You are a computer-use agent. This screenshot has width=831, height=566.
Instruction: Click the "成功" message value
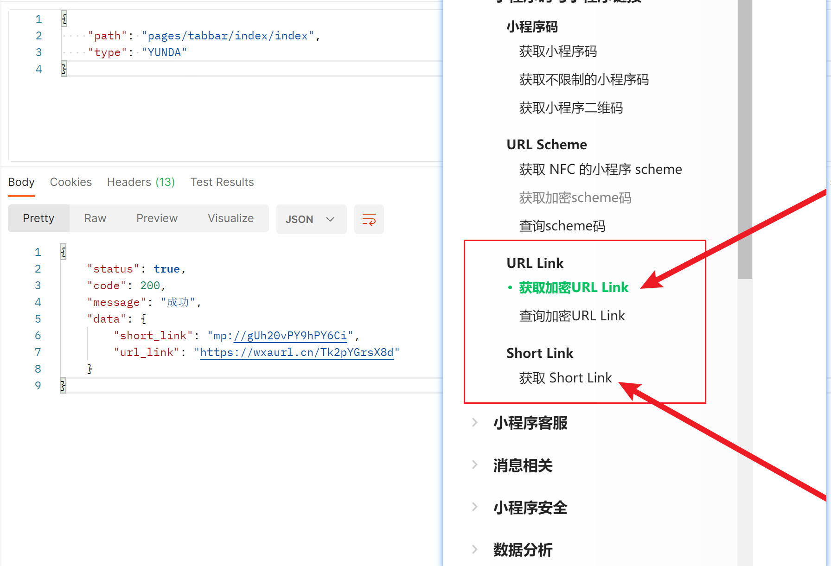click(178, 302)
